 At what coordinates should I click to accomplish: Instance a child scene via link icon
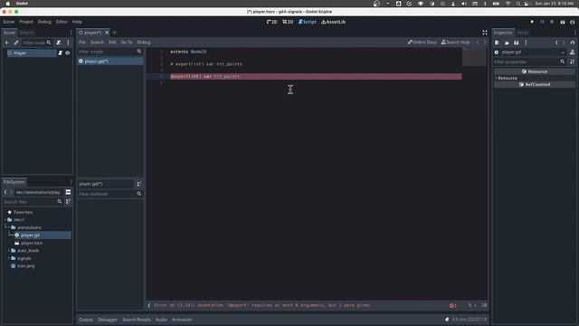16,43
